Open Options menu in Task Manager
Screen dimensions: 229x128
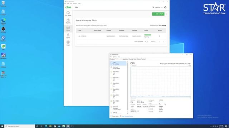coord(114,57)
